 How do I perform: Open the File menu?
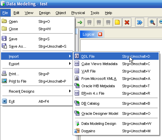point(5,13)
